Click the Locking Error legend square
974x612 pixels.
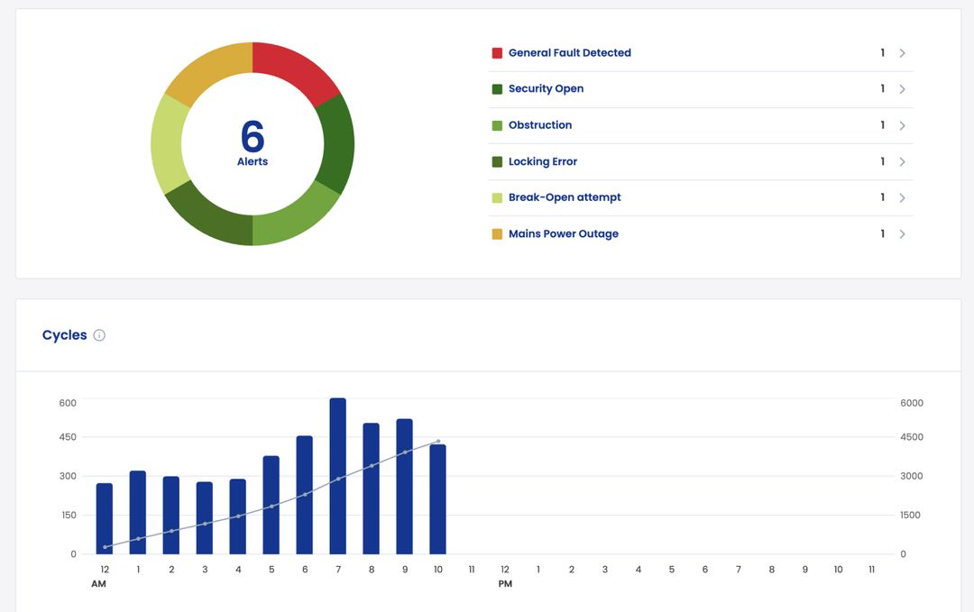tap(495, 160)
